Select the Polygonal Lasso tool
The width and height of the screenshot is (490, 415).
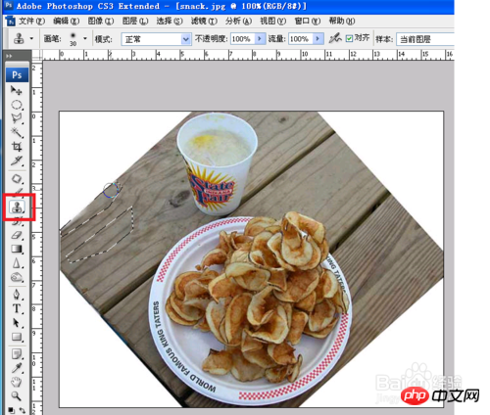tap(17, 118)
